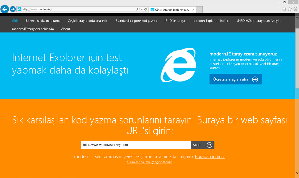Go forward with the Forward arrow button

pyautogui.click(x=13, y=9)
